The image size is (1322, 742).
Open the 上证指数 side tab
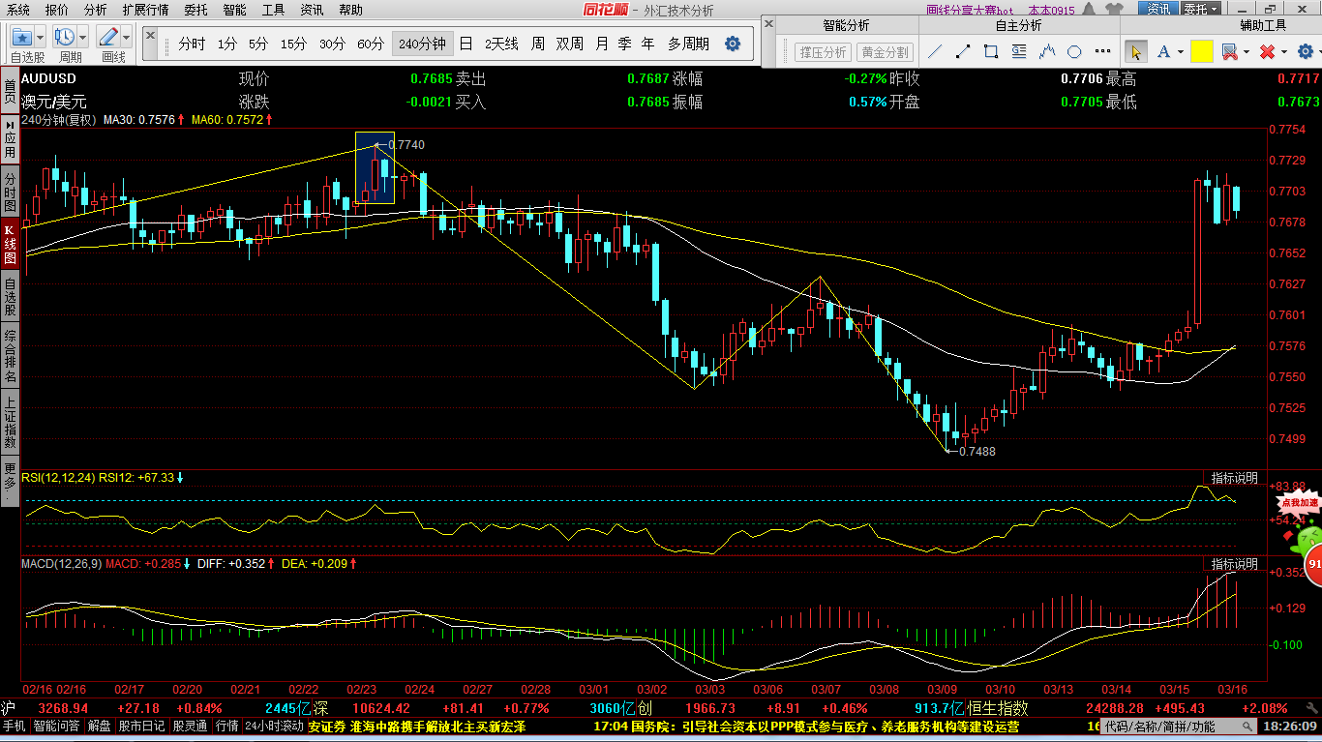10,422
